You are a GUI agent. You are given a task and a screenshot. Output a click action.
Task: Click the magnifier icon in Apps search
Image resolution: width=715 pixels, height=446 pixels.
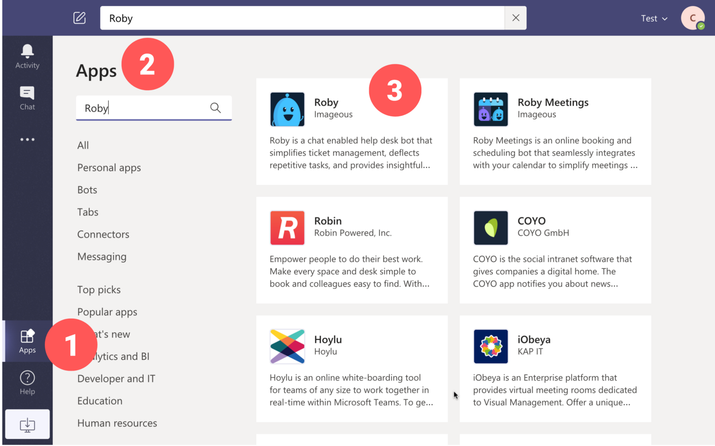(x=216, y=108)
